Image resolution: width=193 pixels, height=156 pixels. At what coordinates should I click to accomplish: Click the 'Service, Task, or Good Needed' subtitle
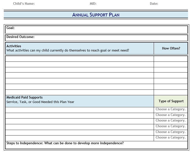click(40, 102)
